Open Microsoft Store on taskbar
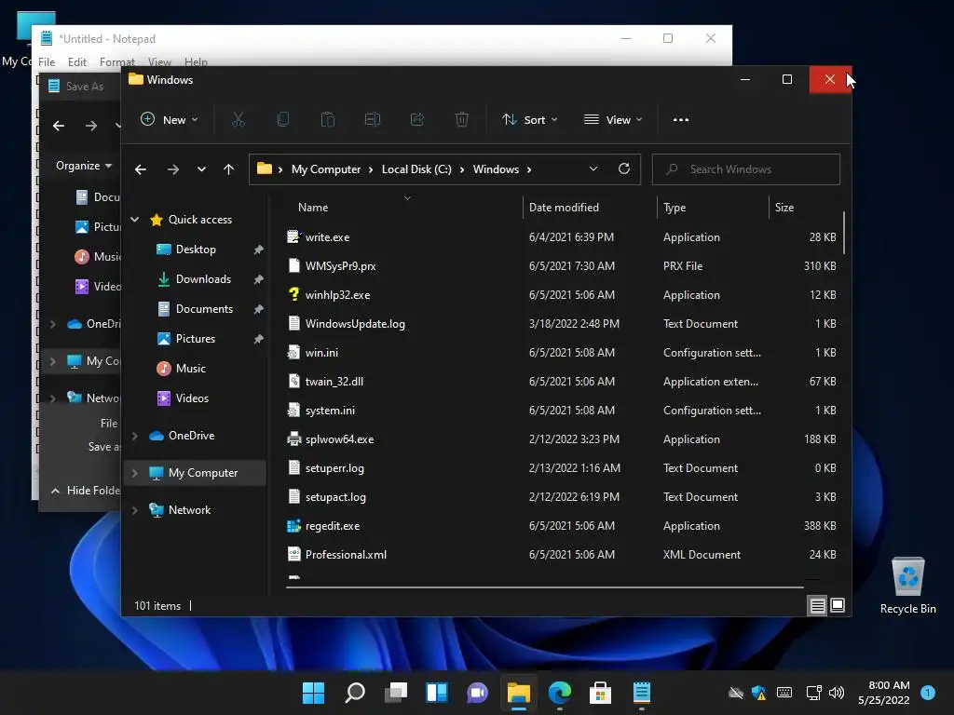Viewport: 954px width, 715px height. 601,693
